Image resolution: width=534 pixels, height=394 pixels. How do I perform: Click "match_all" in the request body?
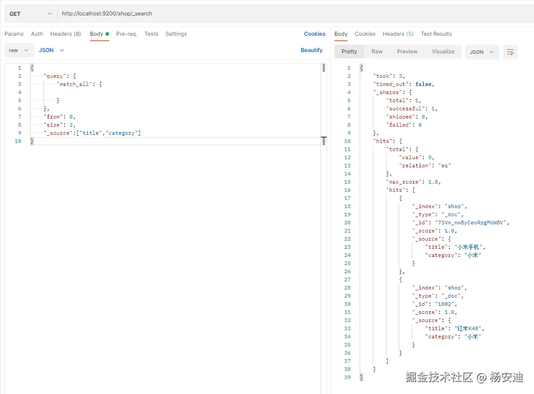(x=74, y=84)
